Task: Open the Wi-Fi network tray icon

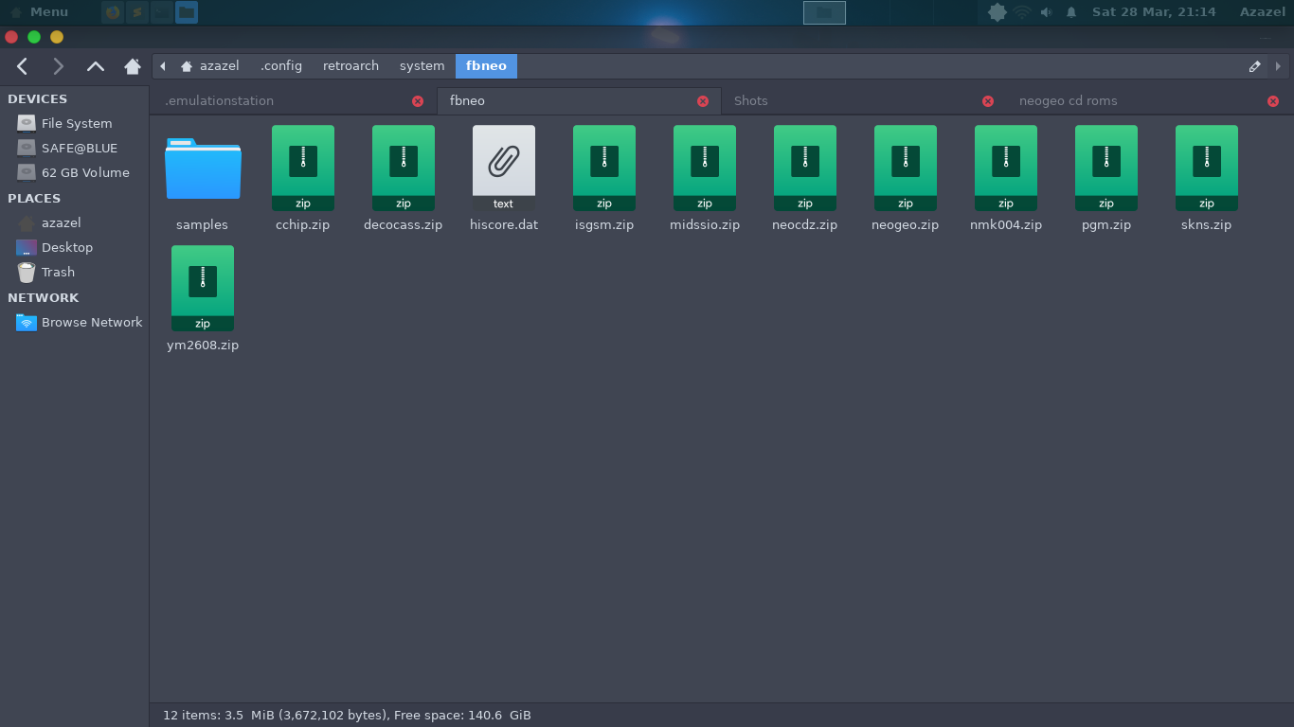Action: pos(1022,12)
